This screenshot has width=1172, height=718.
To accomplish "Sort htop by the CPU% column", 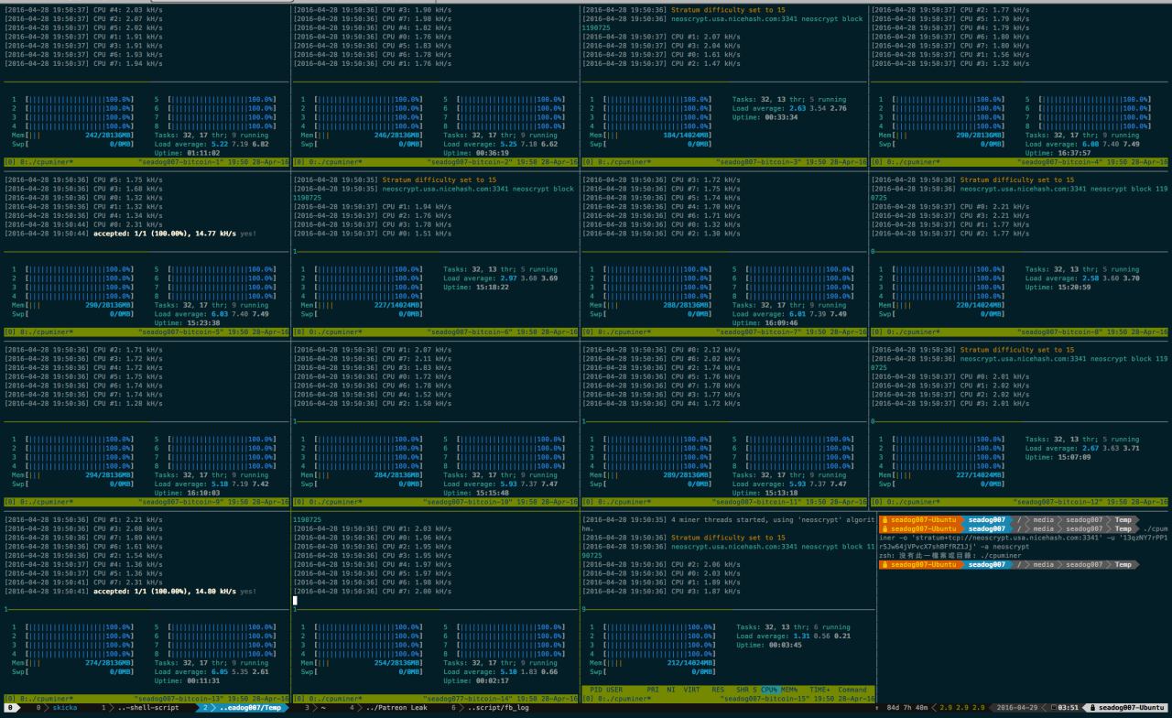I will pos(769,690).
